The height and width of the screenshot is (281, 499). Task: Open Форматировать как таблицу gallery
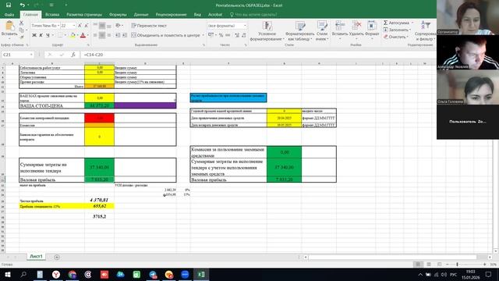pyautogui.click(x=299, y=31)
